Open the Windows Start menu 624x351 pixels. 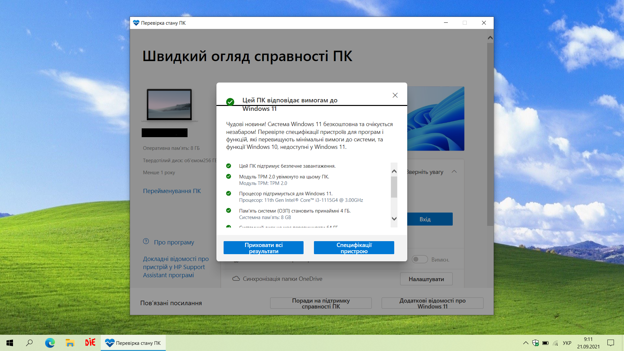10,343
